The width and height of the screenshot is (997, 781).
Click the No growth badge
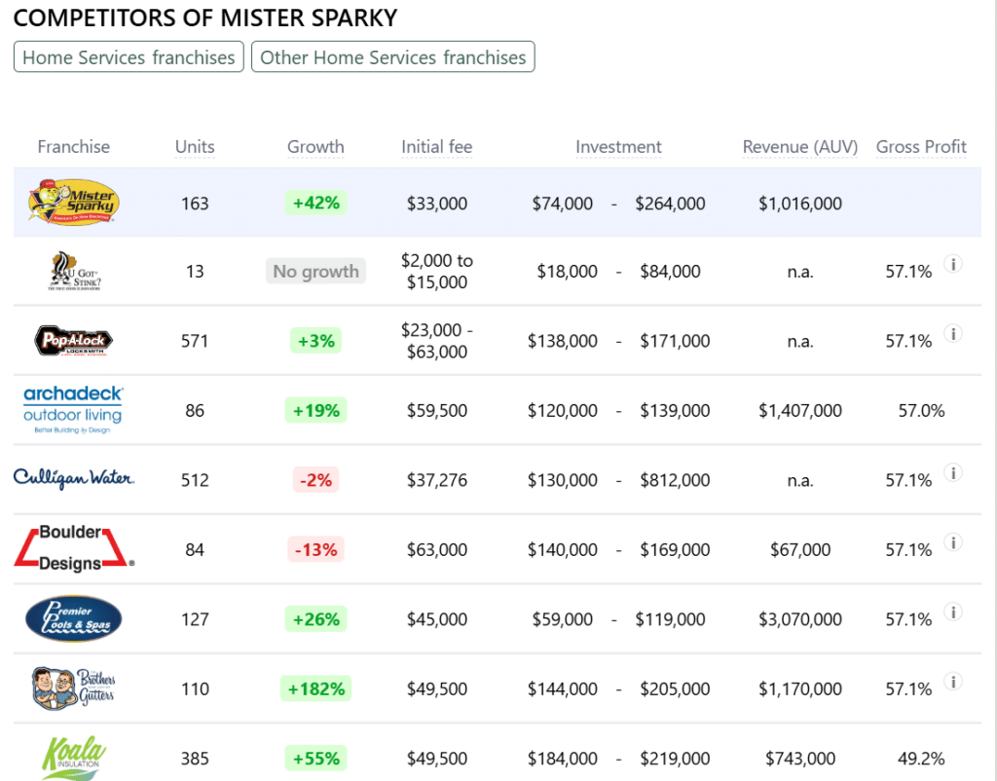pyautogui.click(x=315, y=272)
